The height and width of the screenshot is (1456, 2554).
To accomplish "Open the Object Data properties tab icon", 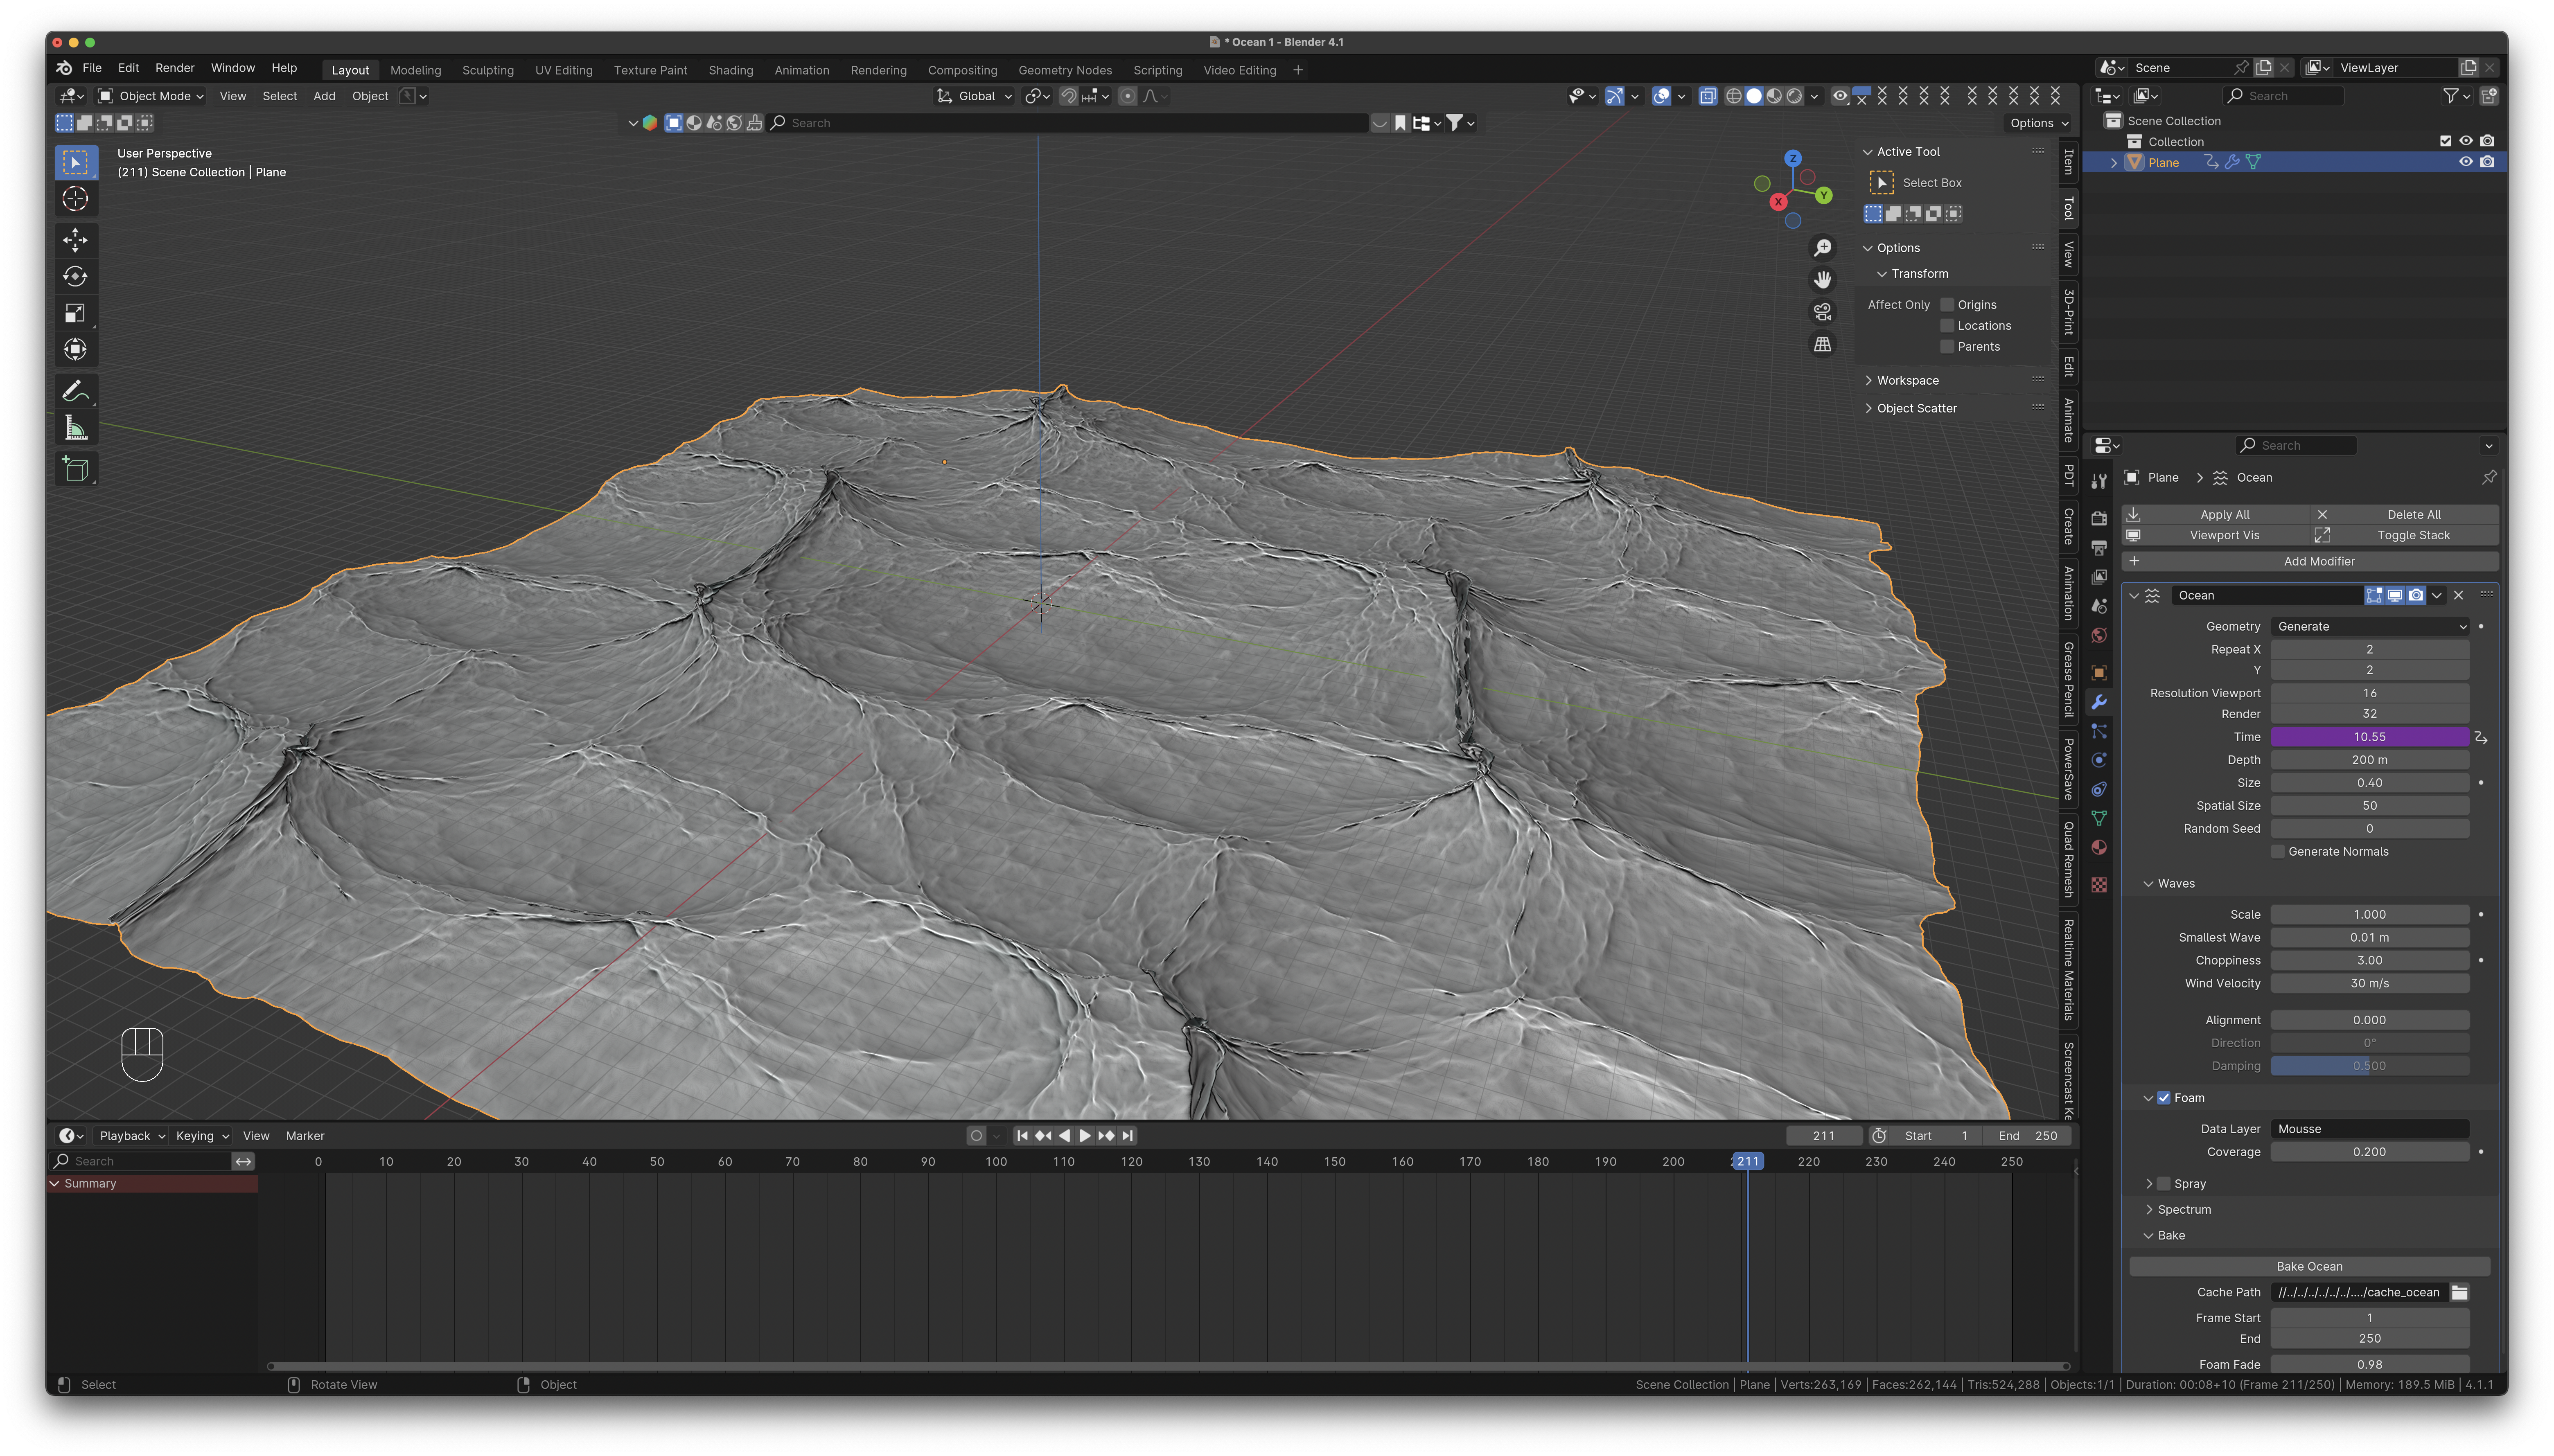I will (2099, 818).
